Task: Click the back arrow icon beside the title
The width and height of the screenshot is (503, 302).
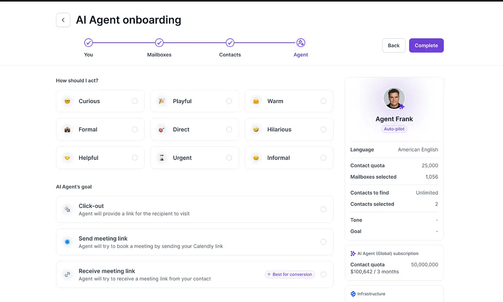Action: (63, 20)
